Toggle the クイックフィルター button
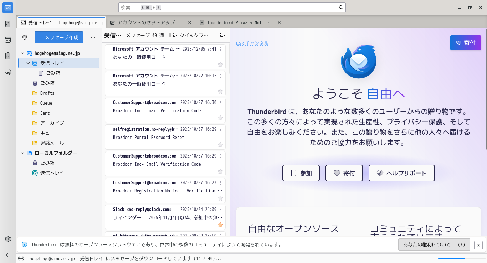 pos(191,35)
